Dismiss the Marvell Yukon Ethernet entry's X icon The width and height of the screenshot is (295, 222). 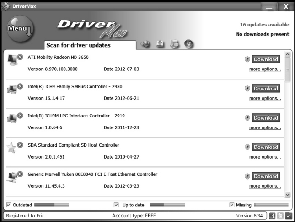coord(20,174)
